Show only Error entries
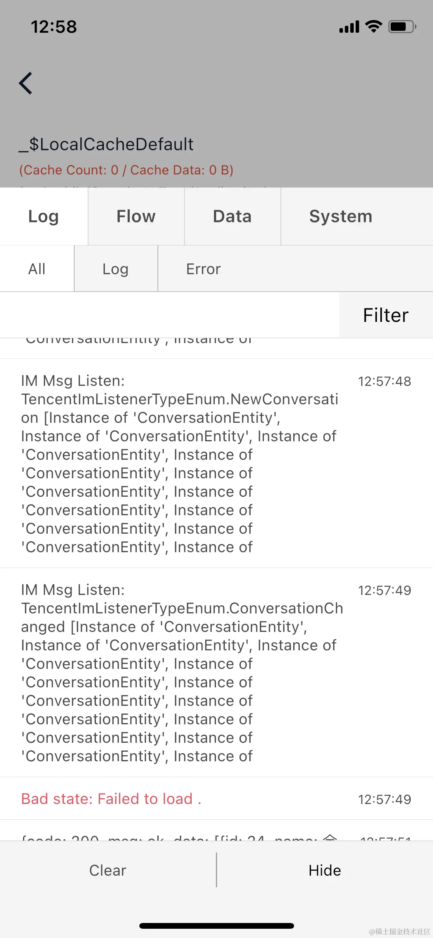 pyautogui.click(x=204, y=269)
